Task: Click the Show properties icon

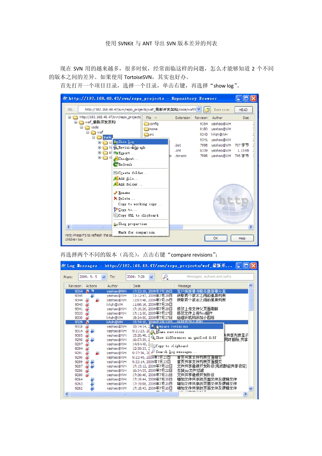Action: 116,224
